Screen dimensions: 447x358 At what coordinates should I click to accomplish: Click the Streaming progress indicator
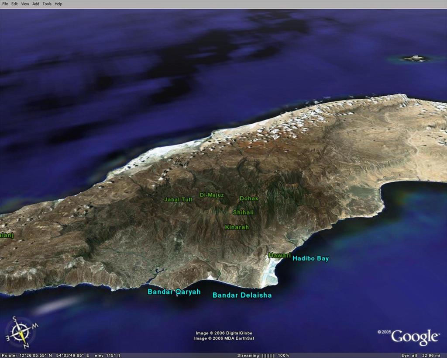click(263, 355)
